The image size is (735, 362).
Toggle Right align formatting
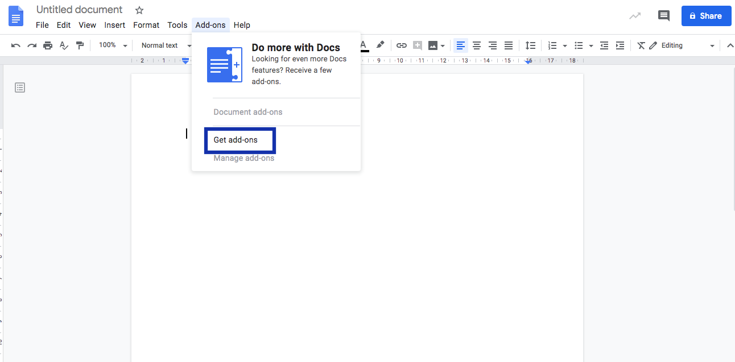493,45
